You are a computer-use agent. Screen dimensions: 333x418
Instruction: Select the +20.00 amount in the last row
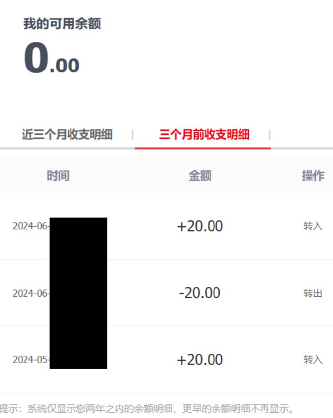199,359
